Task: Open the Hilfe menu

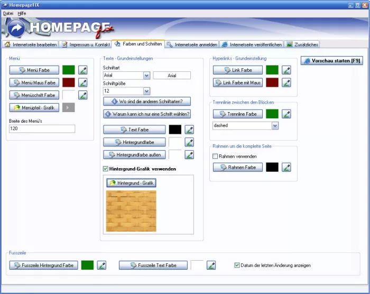Action: tap(22, 13)
